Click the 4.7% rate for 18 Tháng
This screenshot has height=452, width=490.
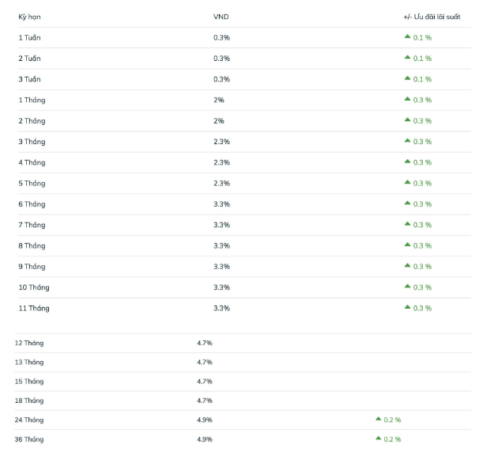(205, 401)
